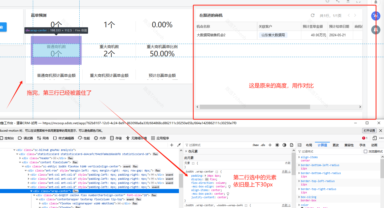Enable the 浏览器样式 checkbox

click(x=366, y=151)
